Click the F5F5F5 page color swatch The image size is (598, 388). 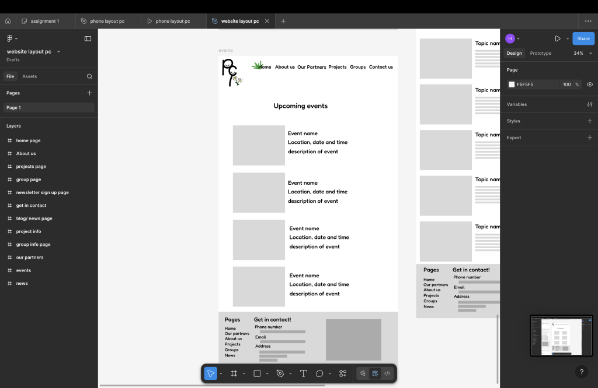point(512,84)
